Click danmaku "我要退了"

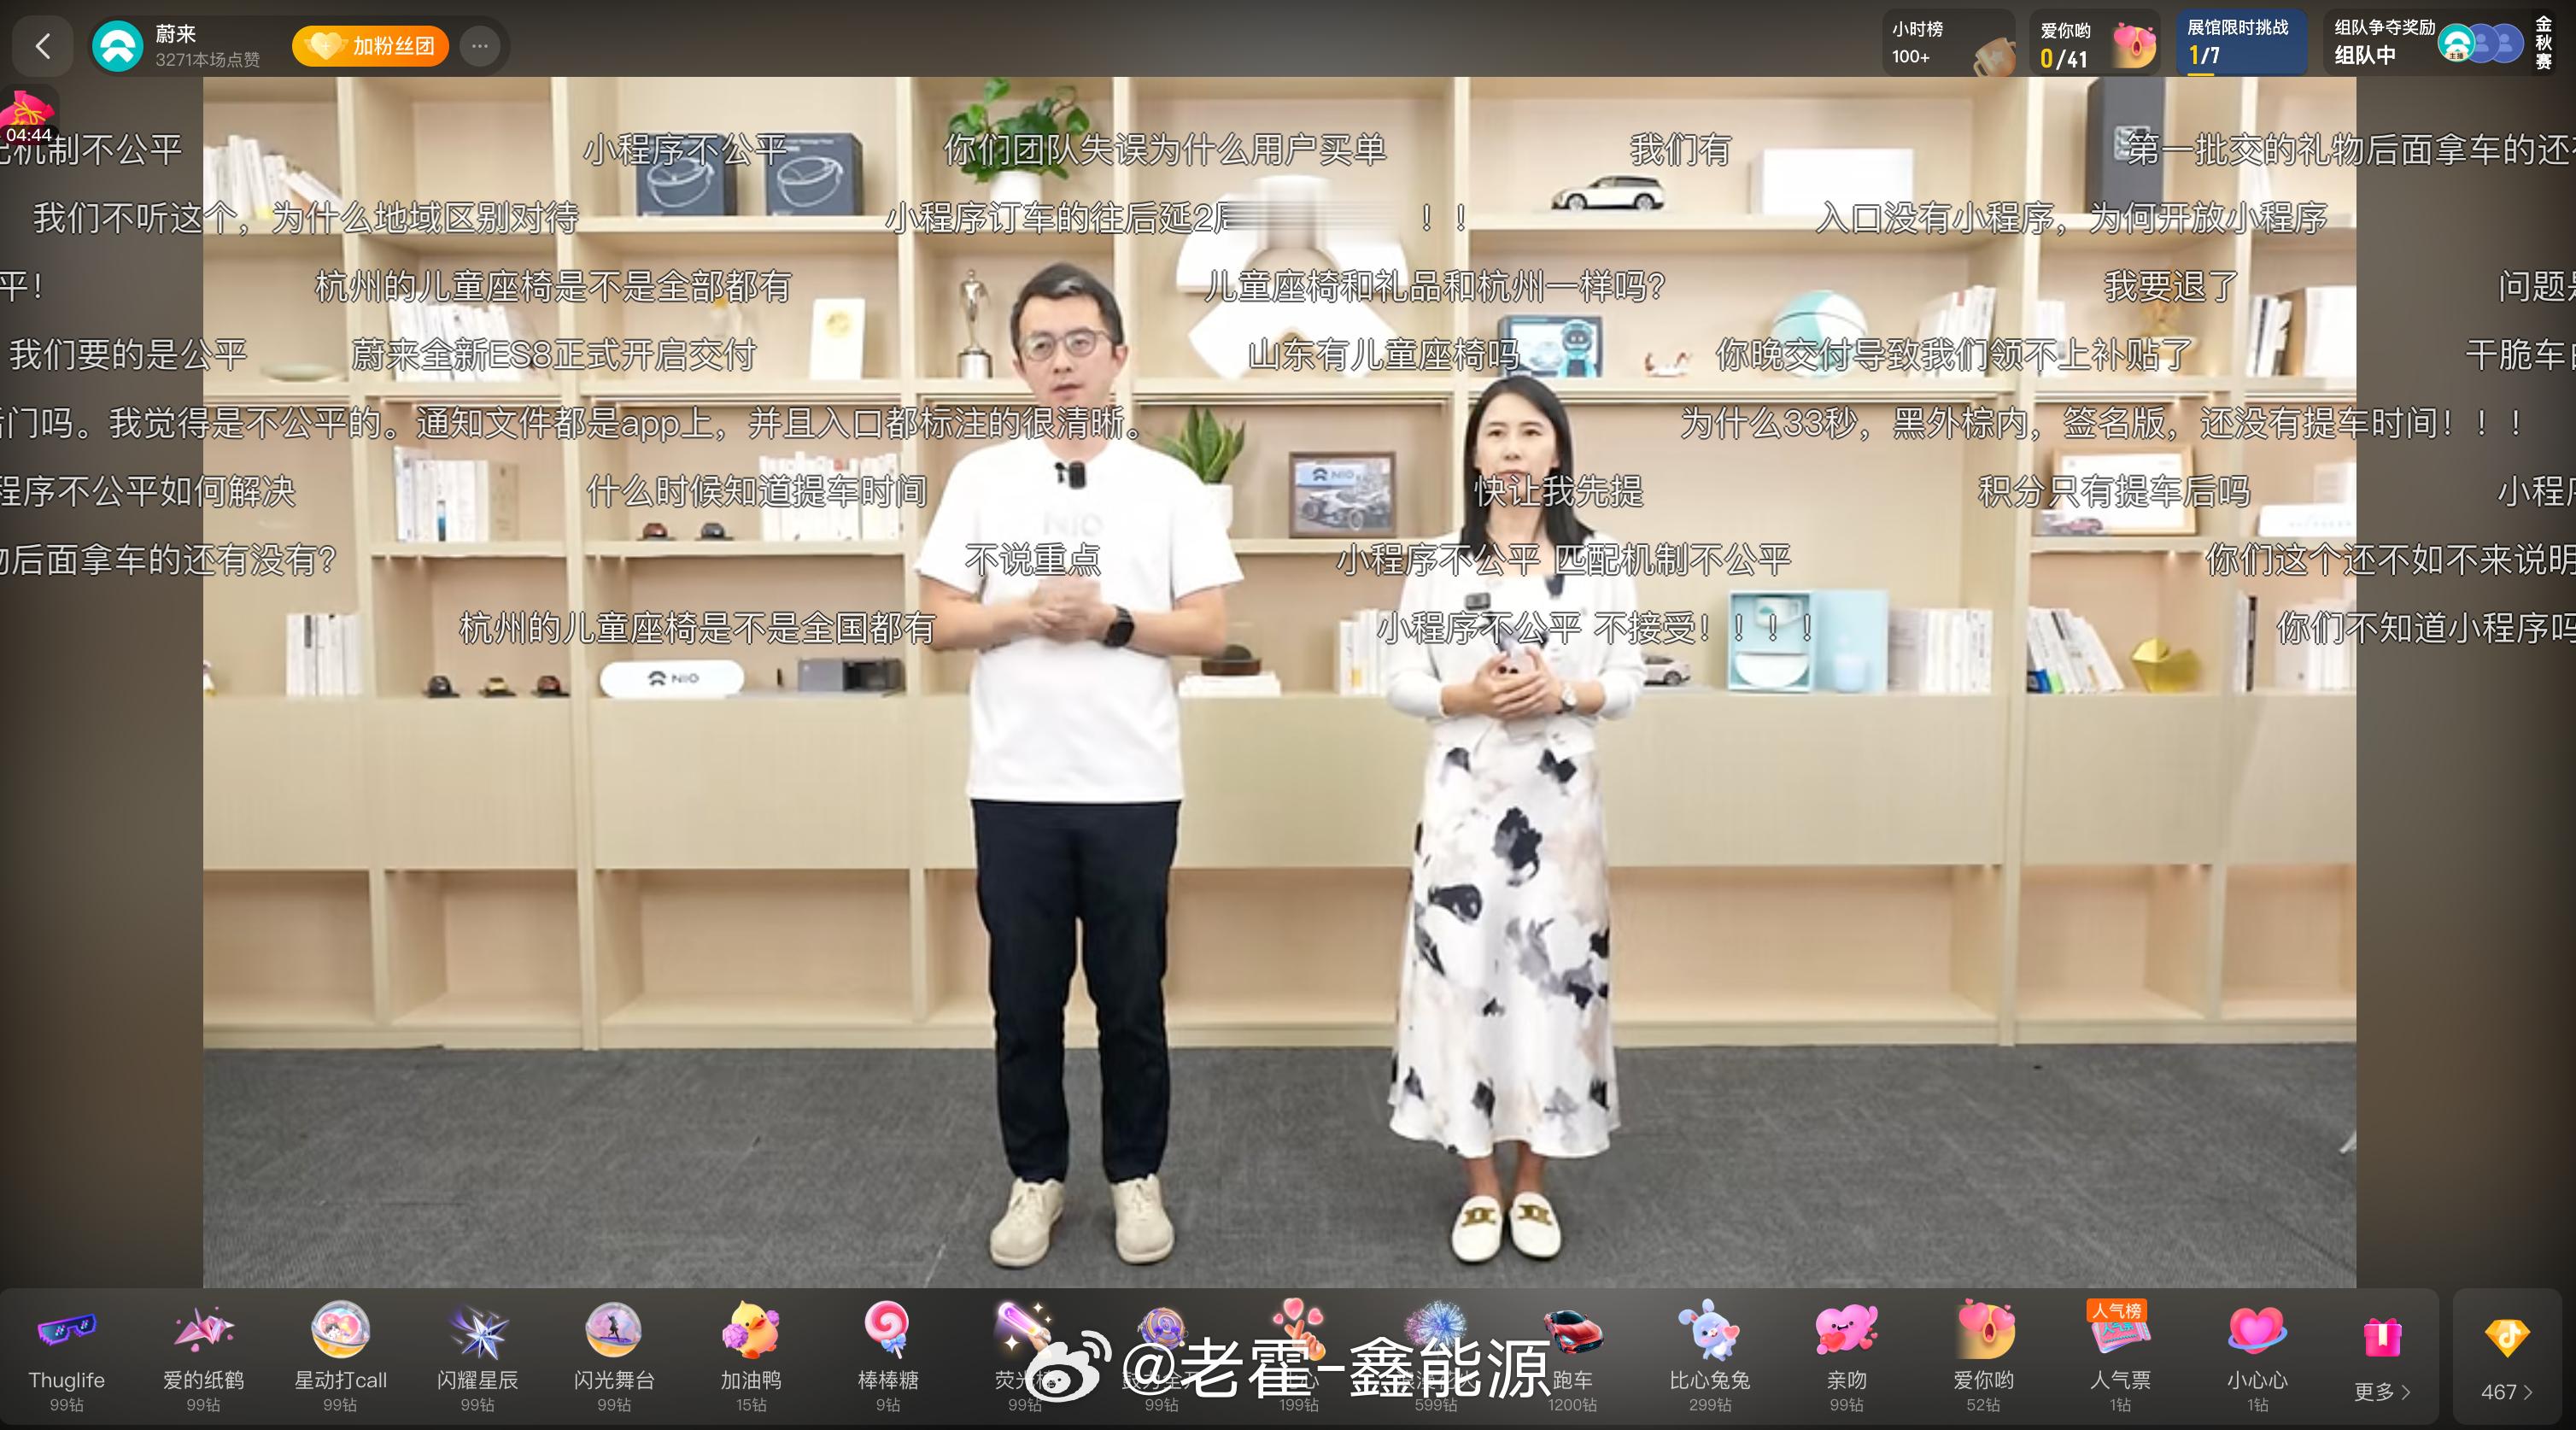click(2171, 287)
